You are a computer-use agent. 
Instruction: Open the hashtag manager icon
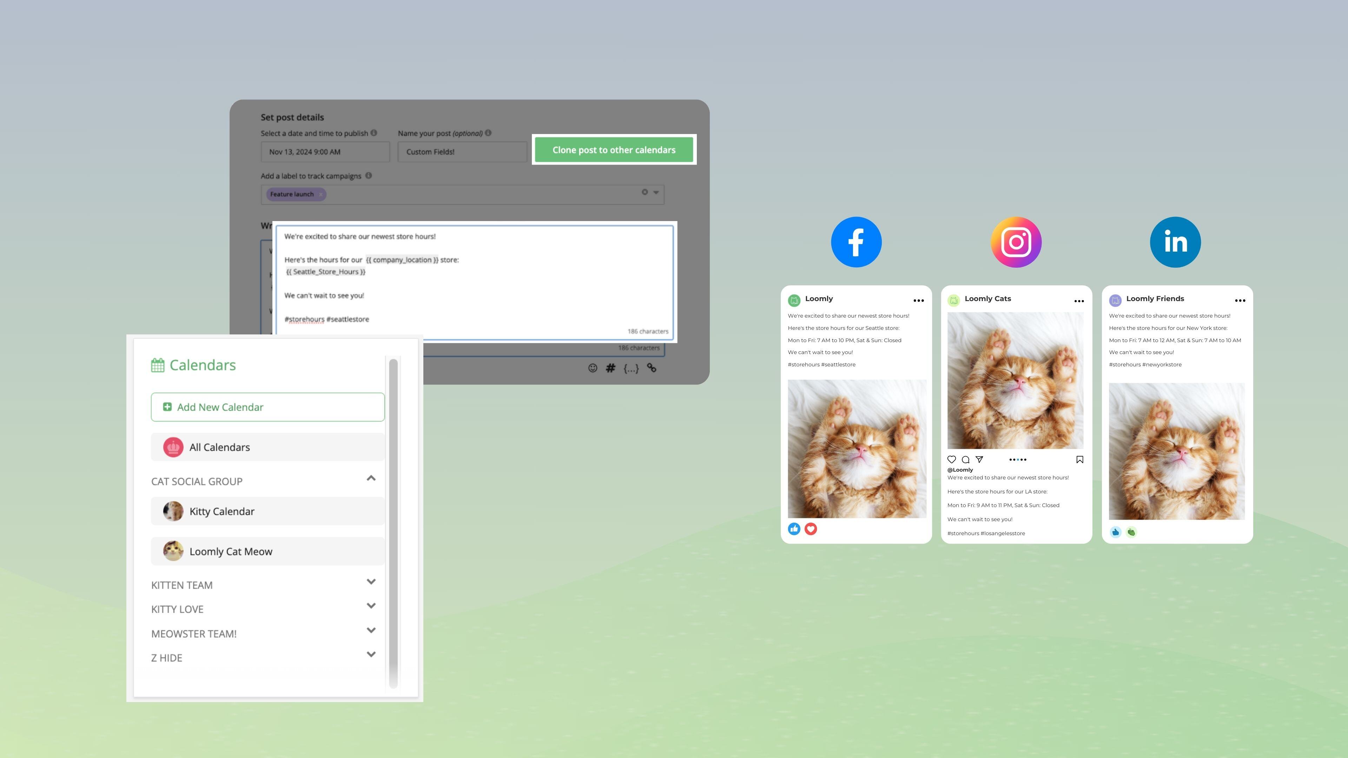(x=610, y=368)
